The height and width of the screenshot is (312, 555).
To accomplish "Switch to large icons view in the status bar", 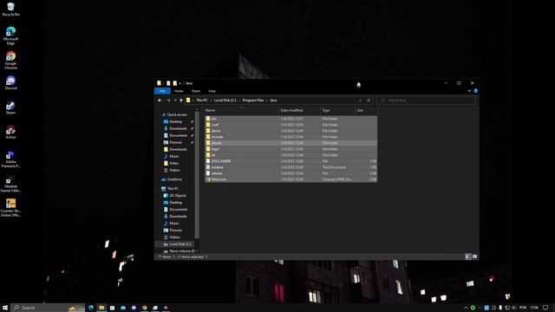I will tap(474, 257).
